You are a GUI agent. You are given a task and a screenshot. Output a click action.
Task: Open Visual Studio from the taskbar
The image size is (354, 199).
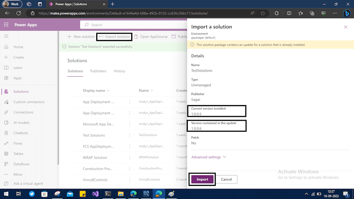[x=95, y=194]
